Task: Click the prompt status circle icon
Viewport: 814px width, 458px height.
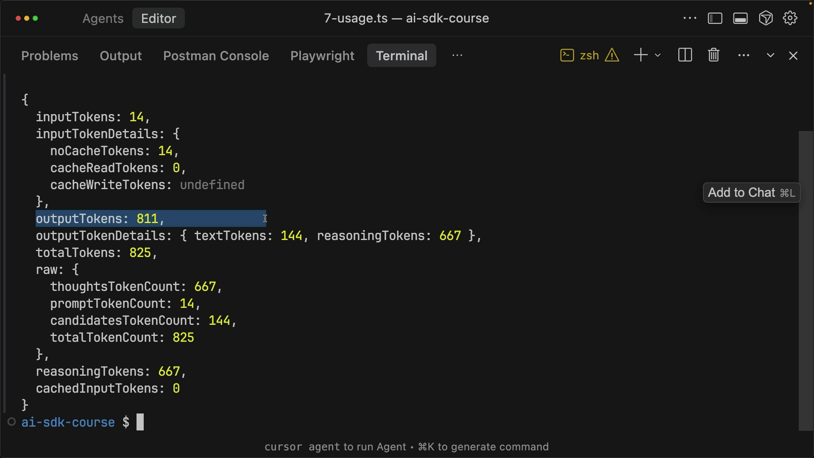Action: point(12,422)
